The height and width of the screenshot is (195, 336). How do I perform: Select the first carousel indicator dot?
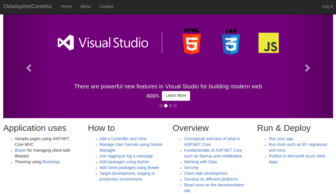coord(161,106)
